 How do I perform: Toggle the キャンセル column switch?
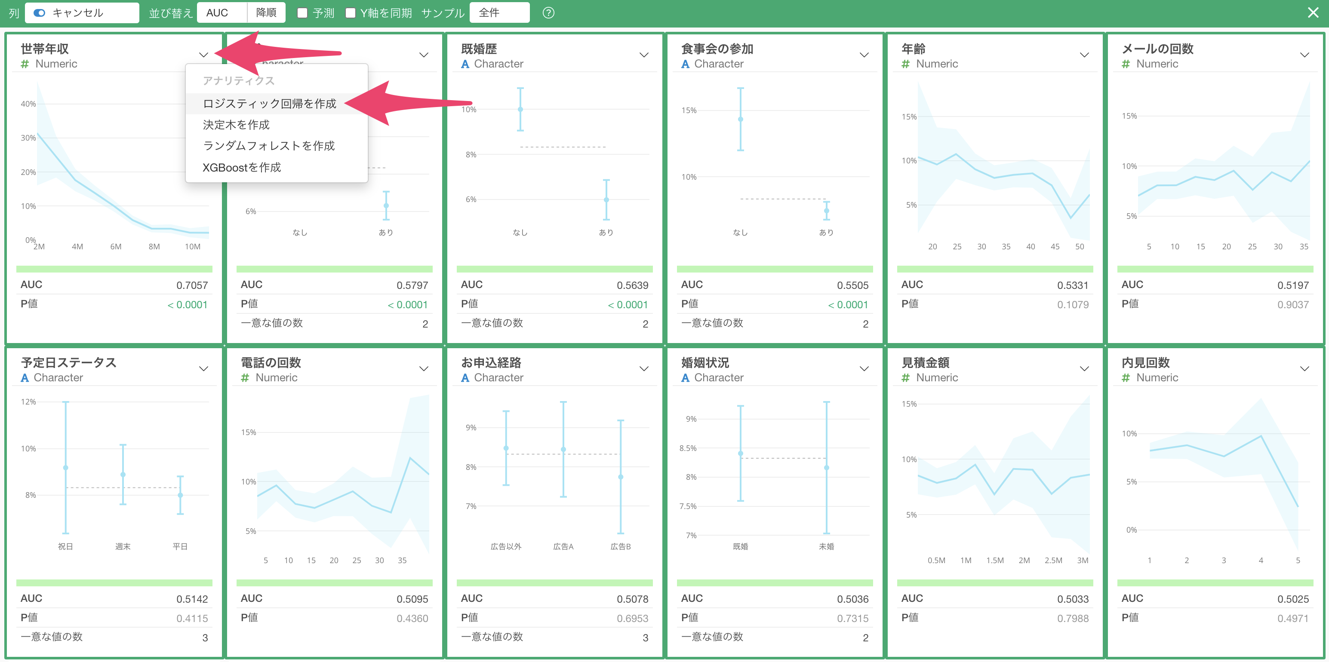click(x=40, y=13)
